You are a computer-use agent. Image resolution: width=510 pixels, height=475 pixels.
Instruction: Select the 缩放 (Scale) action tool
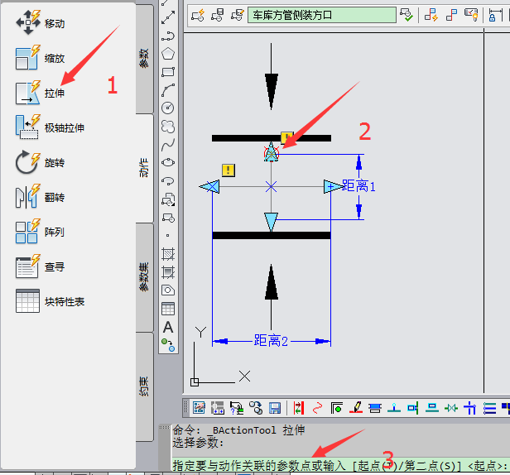click(41, 58)
